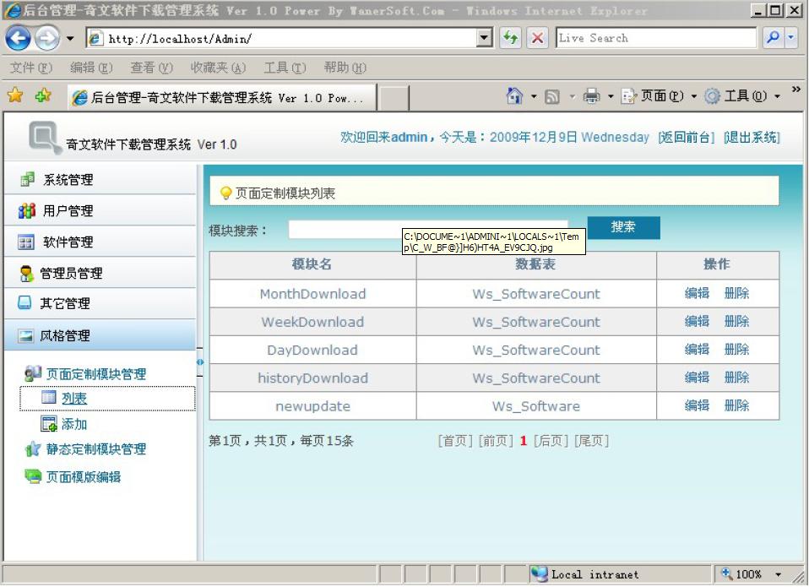809x587 pixels.
Task: Refresh the page with green arrows icon
Action: (510, 38)
